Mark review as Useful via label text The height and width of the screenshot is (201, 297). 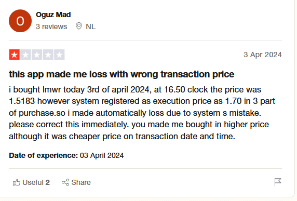pos(33,182)
